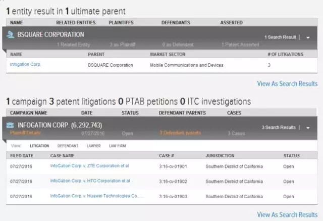The width and height of the screenshot is (323, 221).
Task: Switch to the Litigation view tab
Action: [x=40, y=146]
